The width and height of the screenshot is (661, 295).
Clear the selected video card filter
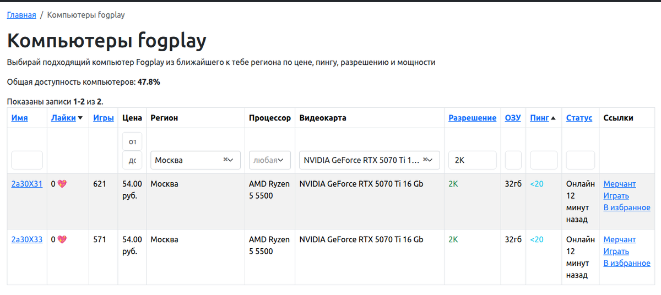point(425,160)
